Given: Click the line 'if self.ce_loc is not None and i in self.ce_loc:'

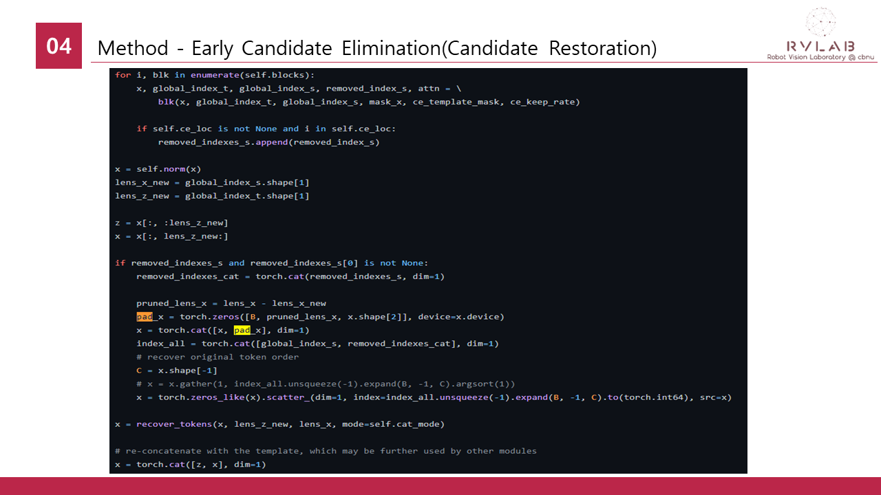Looking at the screenshot, I should (x=266, y=129).
